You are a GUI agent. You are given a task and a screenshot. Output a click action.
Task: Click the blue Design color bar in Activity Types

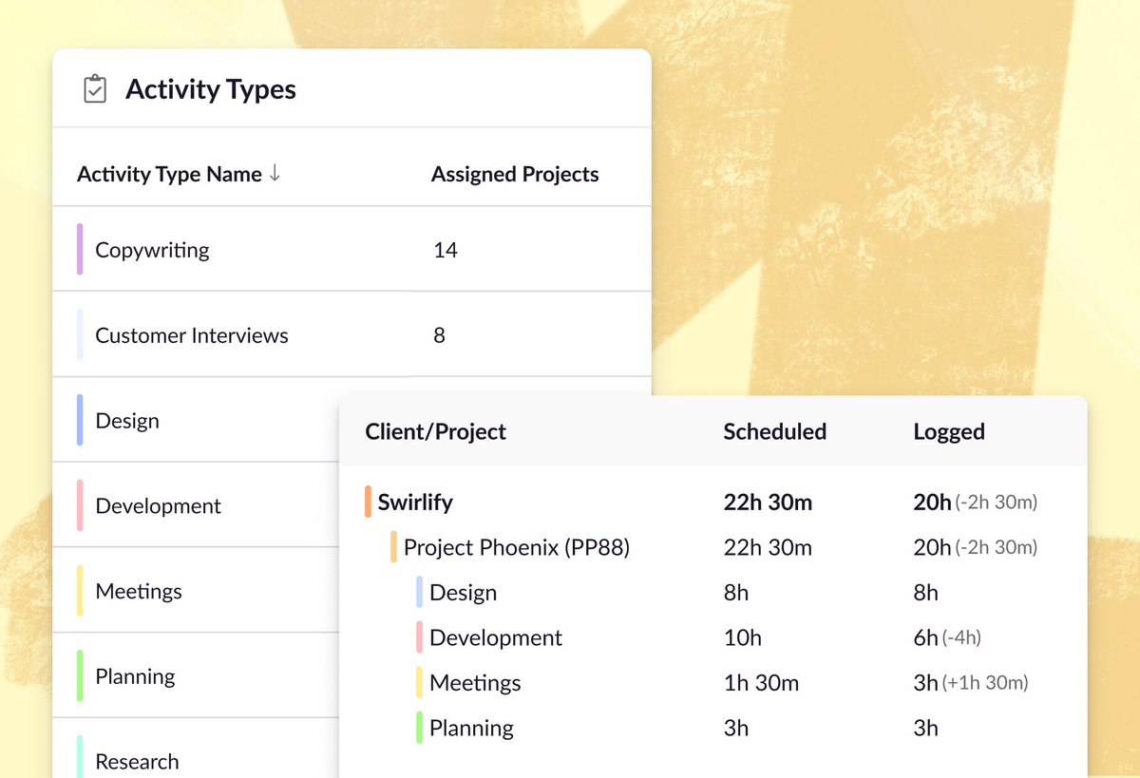coord(80,420)
